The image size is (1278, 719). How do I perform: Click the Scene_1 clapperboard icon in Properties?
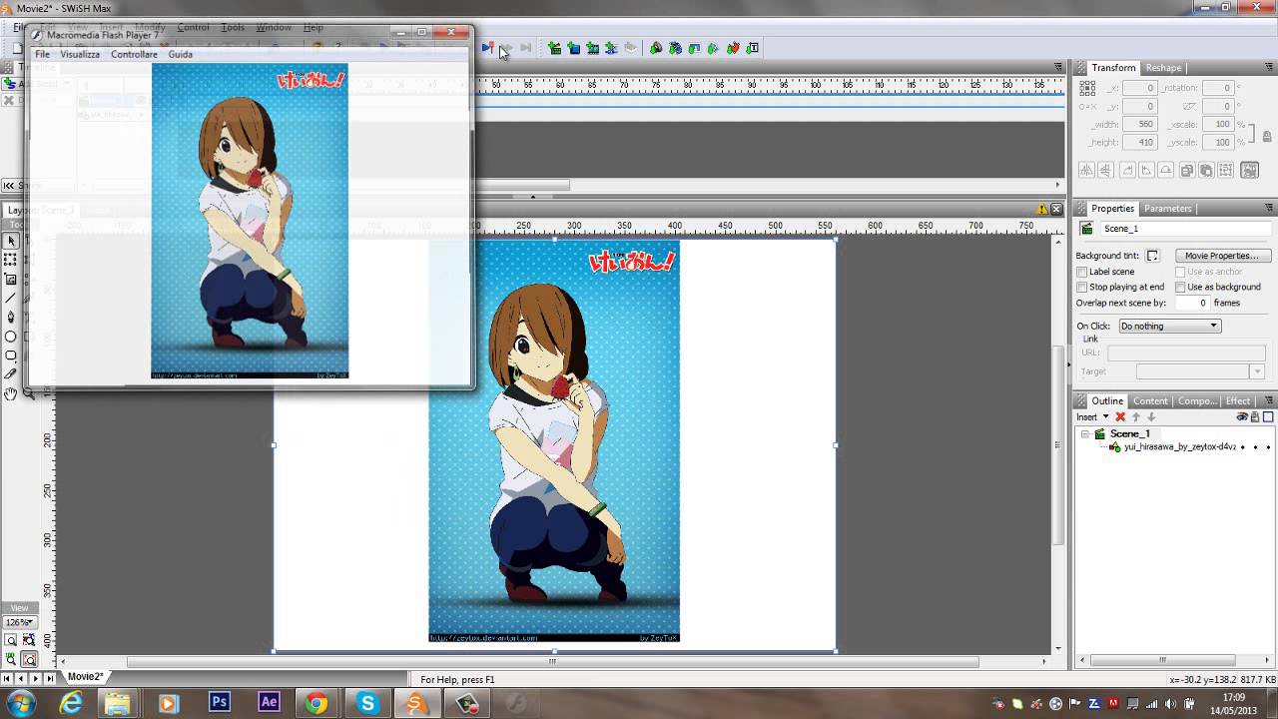pos(1087,229)
